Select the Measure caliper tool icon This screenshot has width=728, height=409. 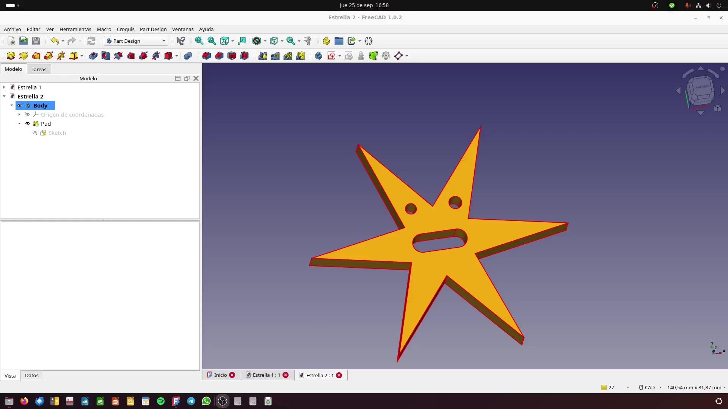(308, 41)
